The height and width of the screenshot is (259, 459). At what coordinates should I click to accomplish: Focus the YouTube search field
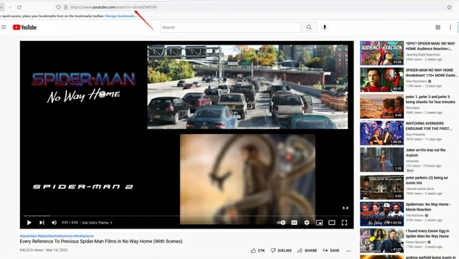coord(231,27)
